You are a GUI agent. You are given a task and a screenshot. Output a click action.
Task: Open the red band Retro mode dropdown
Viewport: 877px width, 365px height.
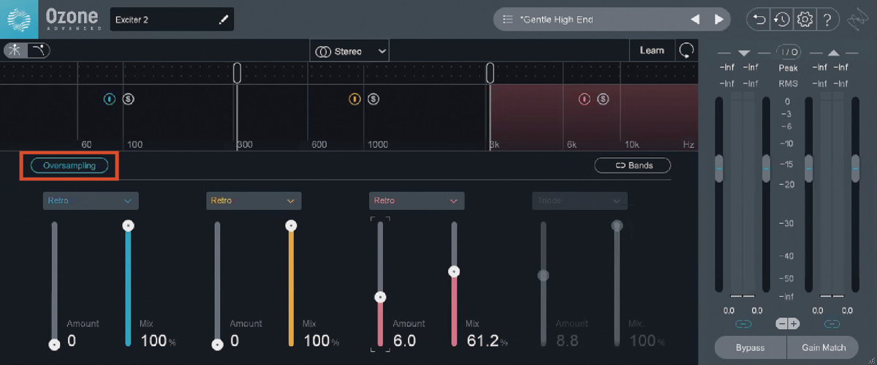coord(417,200)
